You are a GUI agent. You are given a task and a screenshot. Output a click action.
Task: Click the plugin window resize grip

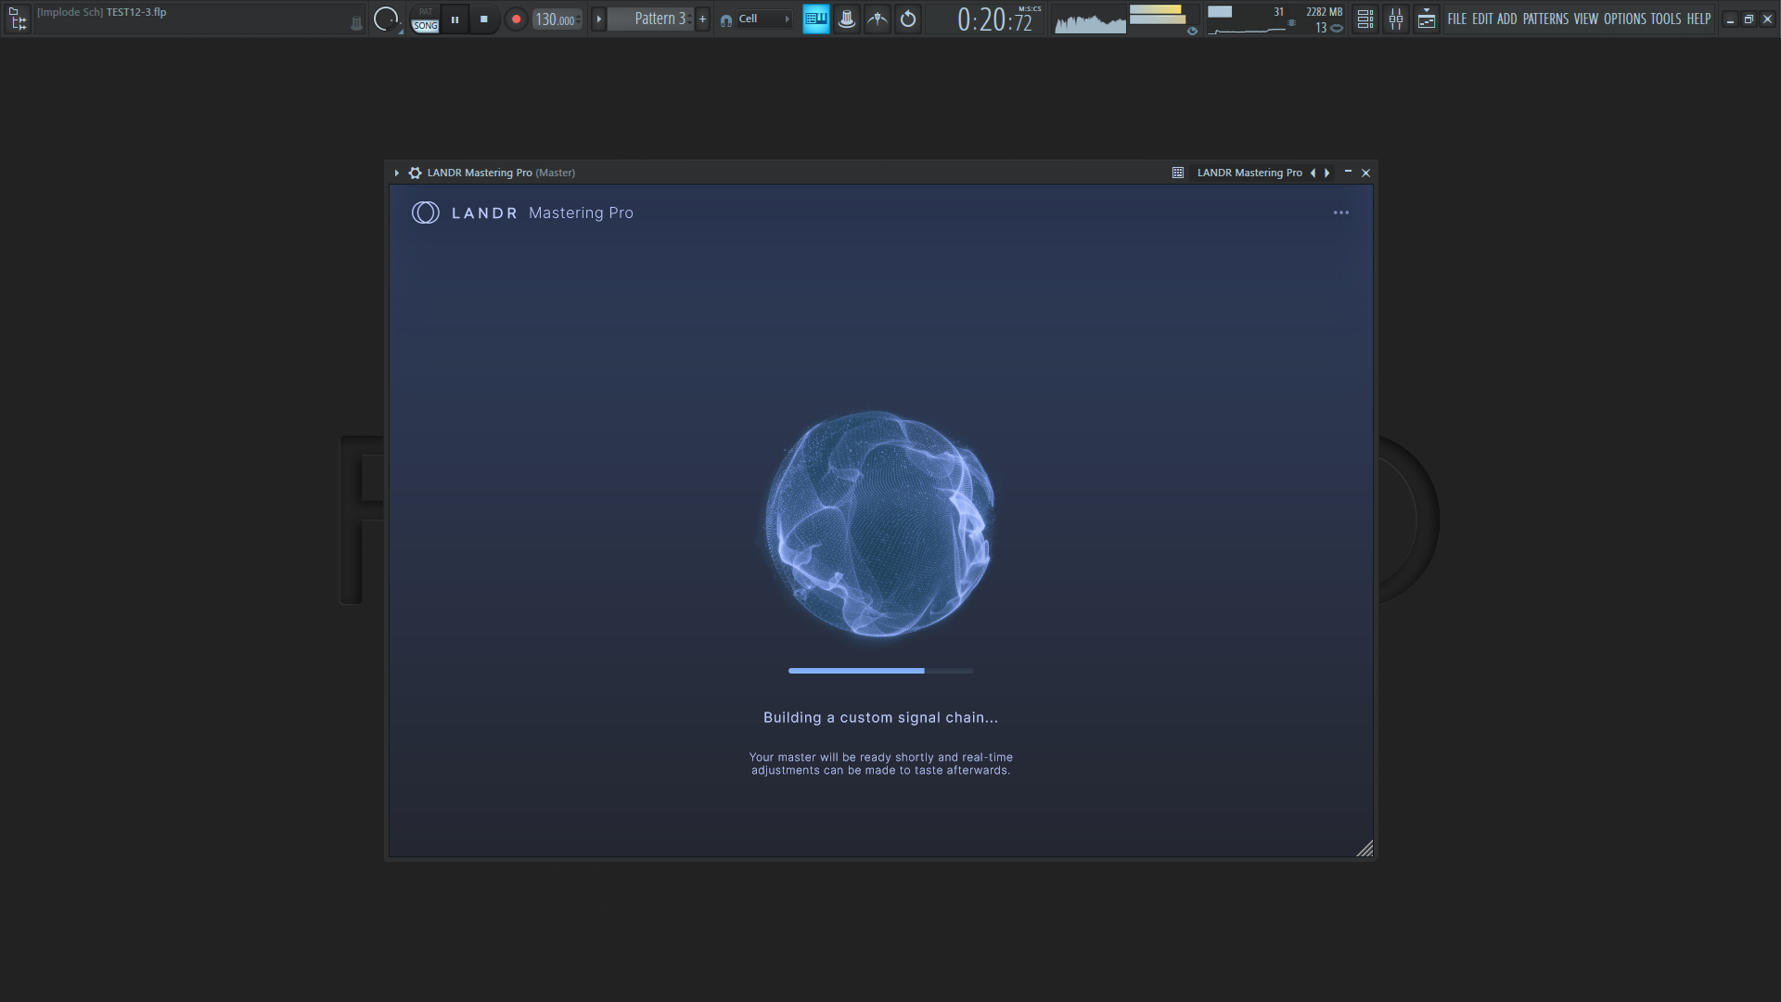pyautogui.click(x=1365, y=848)
